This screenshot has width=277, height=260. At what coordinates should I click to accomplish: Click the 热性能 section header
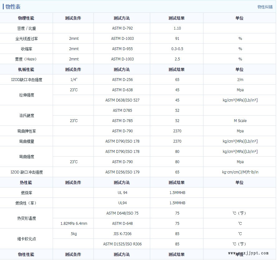click(26, 182)
